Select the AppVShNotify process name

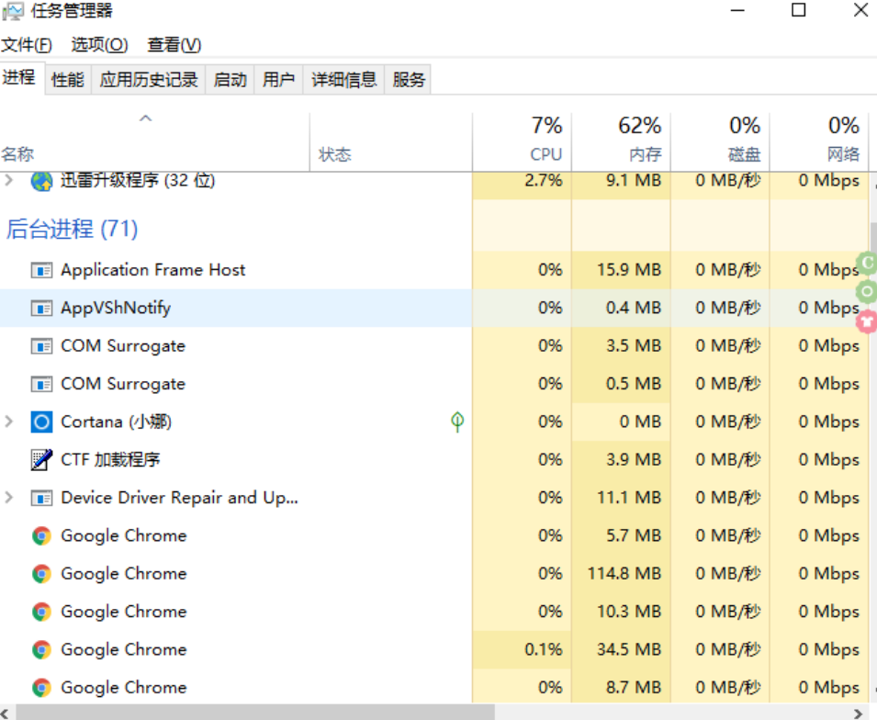(x=116, y=309)
